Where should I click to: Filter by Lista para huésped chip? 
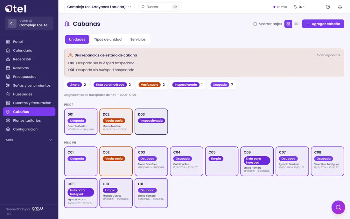pos(112,85)
